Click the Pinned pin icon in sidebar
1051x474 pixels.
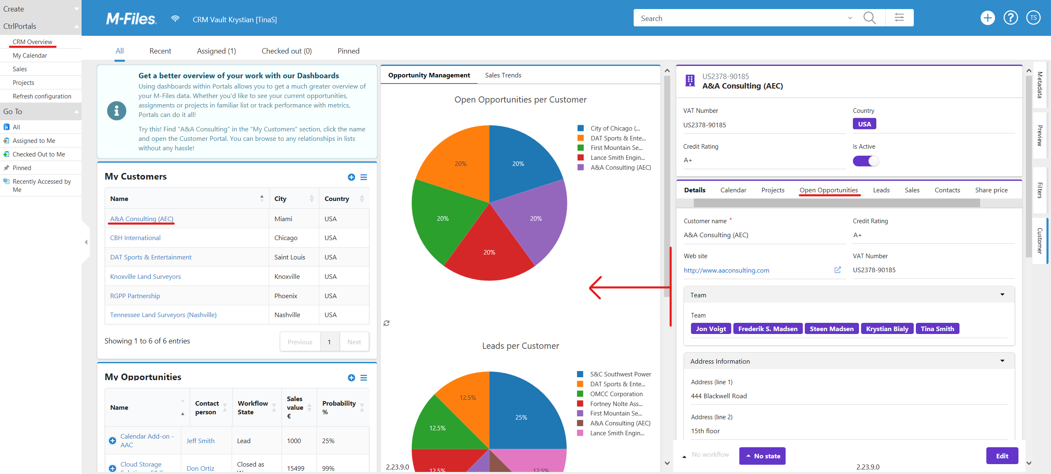click(x=6, y=168)
